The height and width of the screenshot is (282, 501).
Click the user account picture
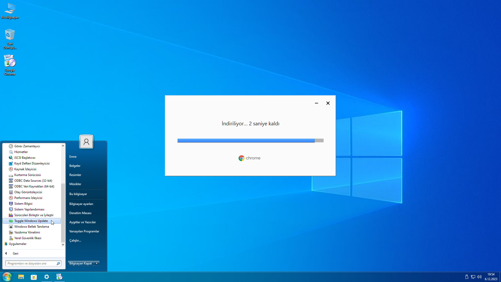coord(86,142)
